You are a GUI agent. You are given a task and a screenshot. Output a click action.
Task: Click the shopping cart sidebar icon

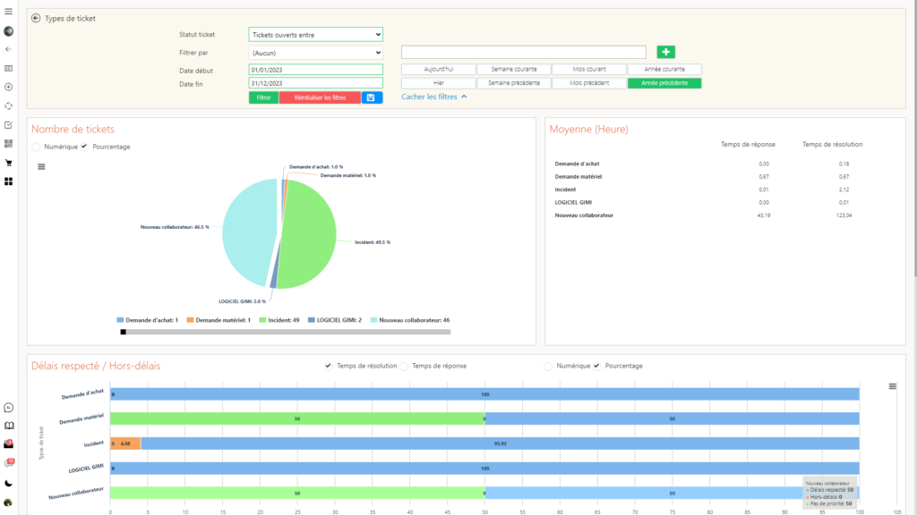[8, 163]
